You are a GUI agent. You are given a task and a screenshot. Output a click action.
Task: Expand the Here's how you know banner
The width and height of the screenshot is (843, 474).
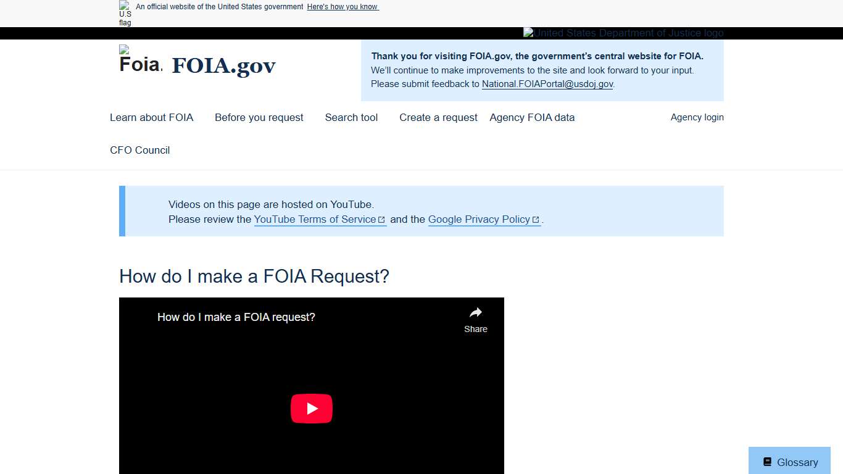coord(343,7)
